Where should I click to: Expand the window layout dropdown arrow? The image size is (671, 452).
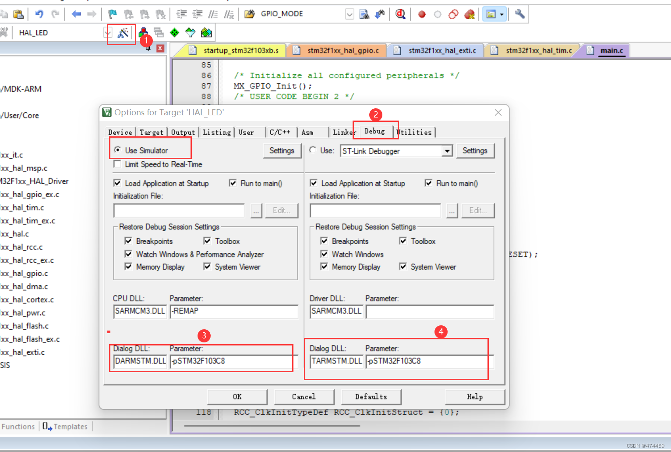[502, 14]
